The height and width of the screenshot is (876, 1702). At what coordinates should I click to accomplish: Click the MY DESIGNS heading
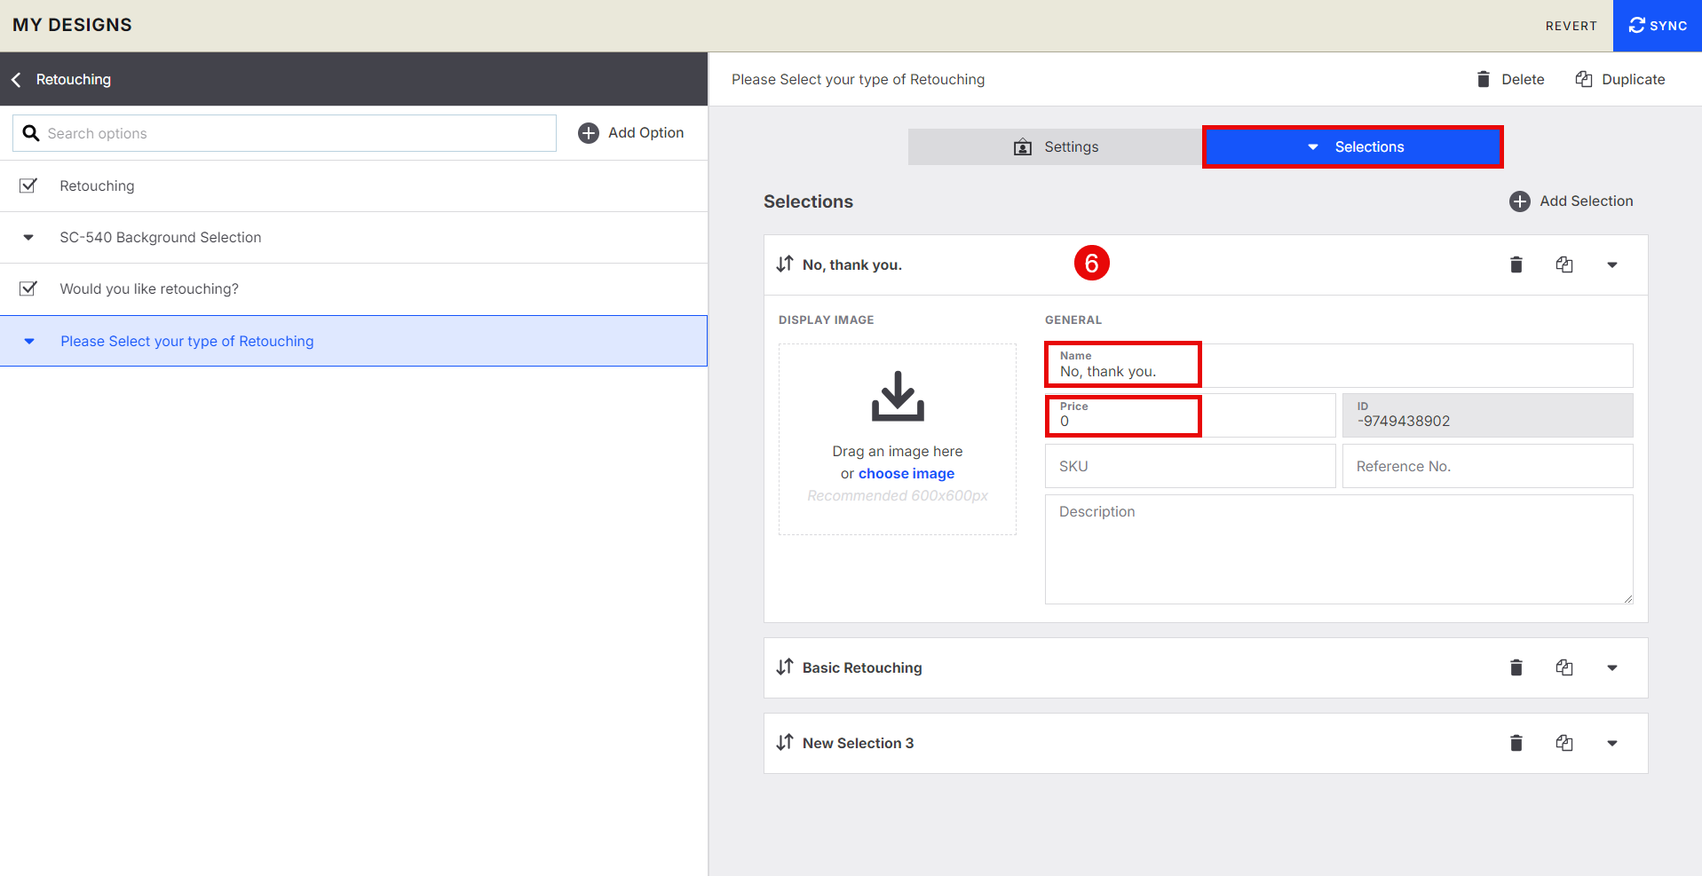coord(72,25)
